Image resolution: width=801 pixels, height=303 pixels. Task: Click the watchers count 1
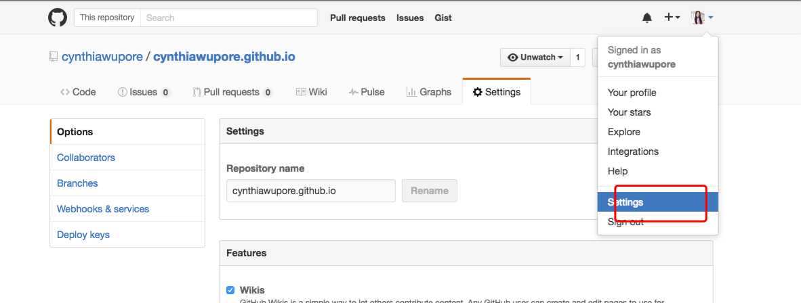click(578, 57)
